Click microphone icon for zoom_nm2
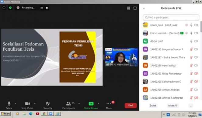The image size is (202, 118). [x=191, y=25]
